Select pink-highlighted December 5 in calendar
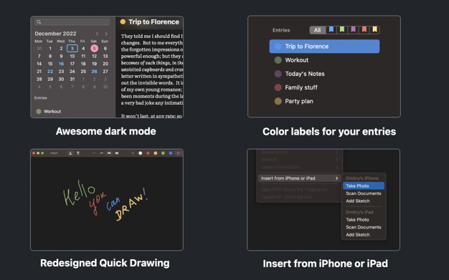The width and height of the screenshot is (449, 280). [x=94, y=48]
